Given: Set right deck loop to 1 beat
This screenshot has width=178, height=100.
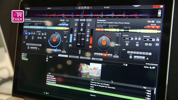Looking at the screenshot, I should pyautogui.click(x=132, y=52).
